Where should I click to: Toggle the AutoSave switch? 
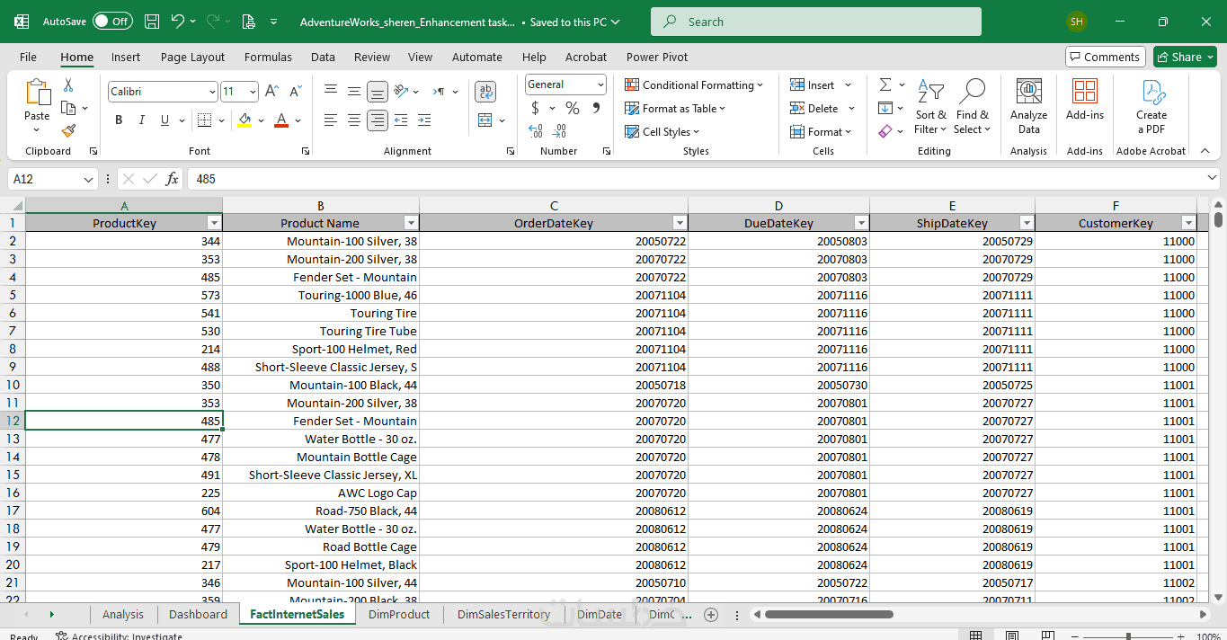111,22
